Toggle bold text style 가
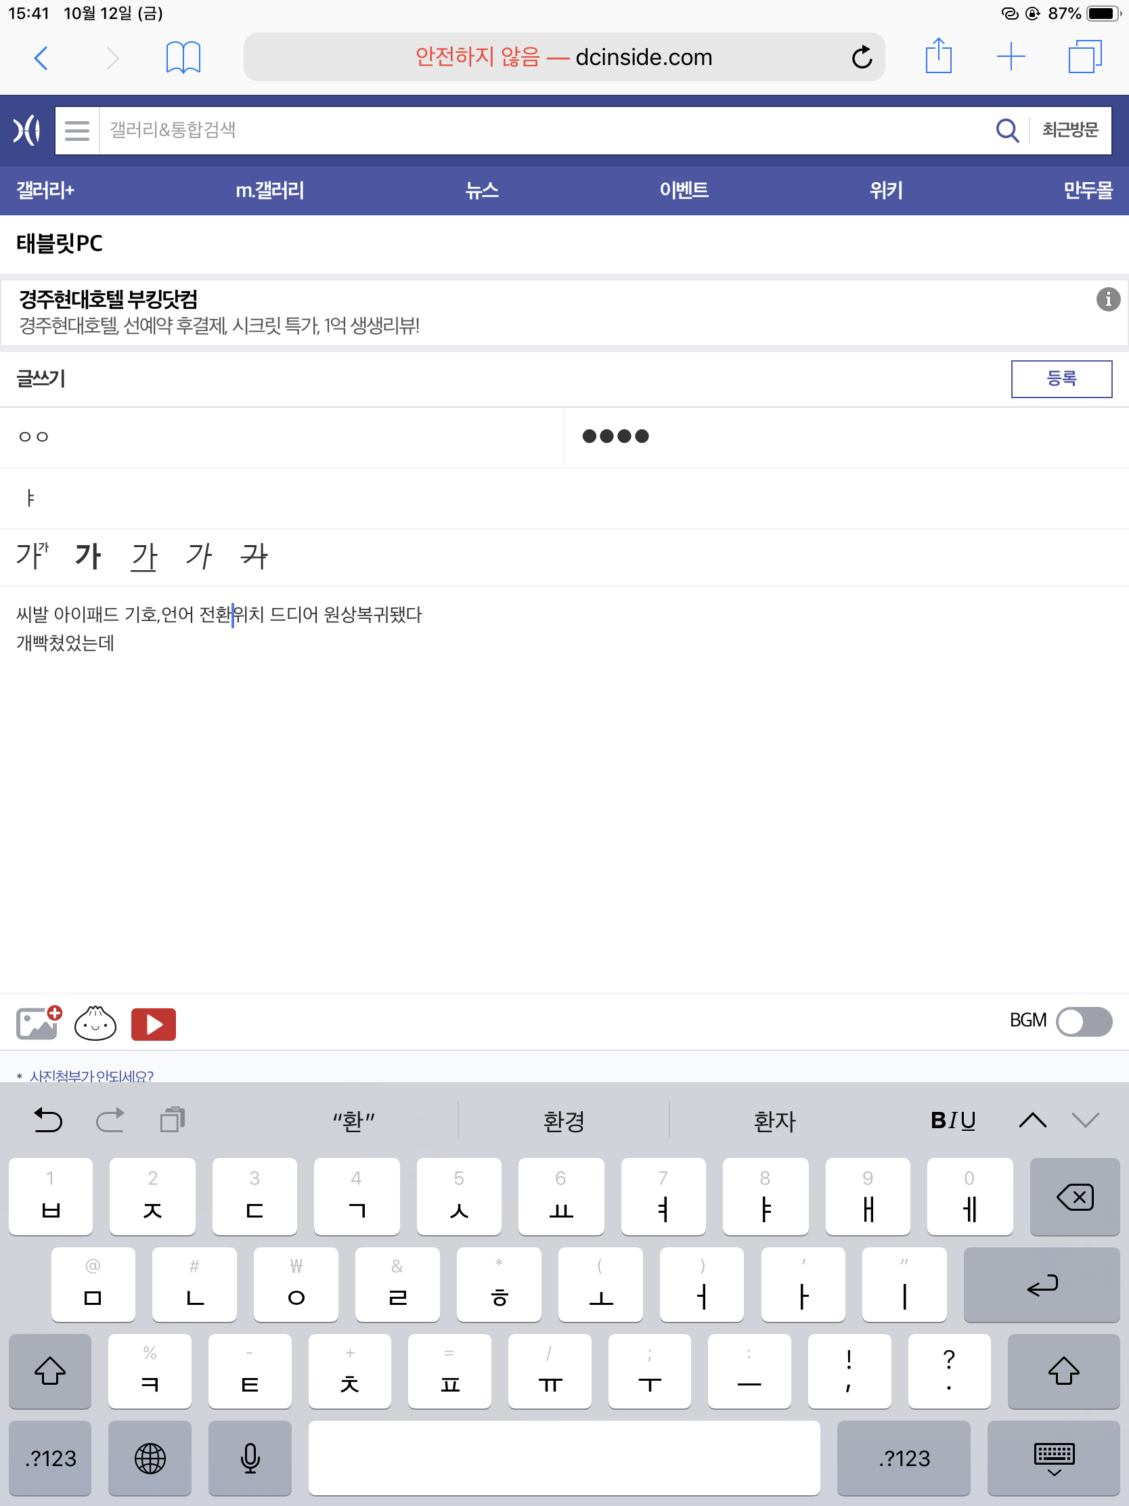The height and width of the screenshot is (1506, 1129). point(88,556)
